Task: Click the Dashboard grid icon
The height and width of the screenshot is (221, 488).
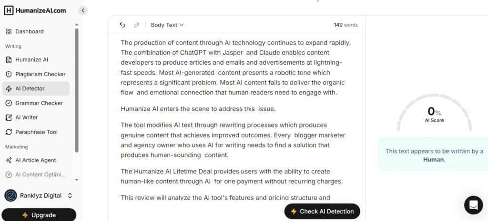Action: 9,31
